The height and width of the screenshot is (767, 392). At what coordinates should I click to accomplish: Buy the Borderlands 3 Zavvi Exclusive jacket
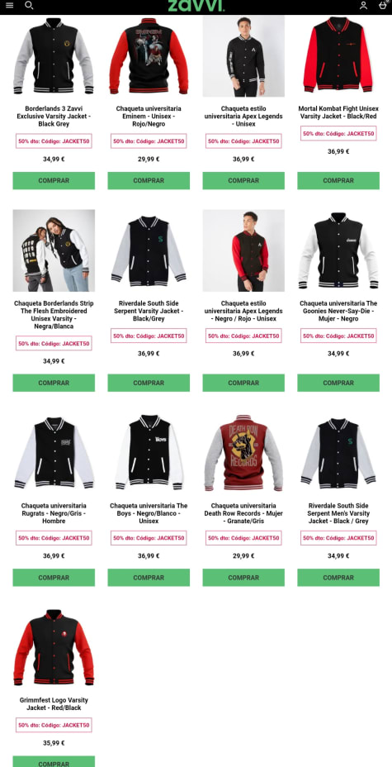(x=54, y=180)
